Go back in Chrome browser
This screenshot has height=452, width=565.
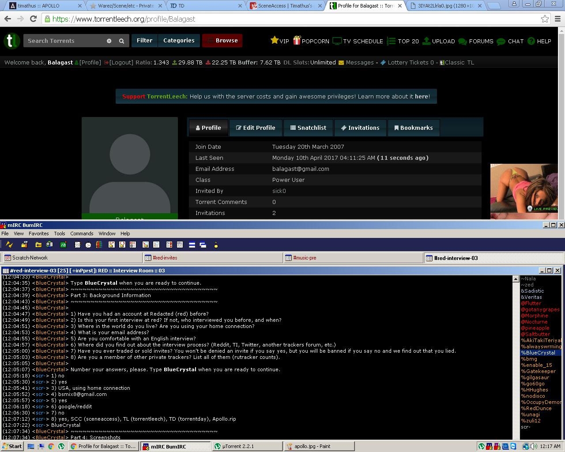pyautogui.click(x=8, y=19)
